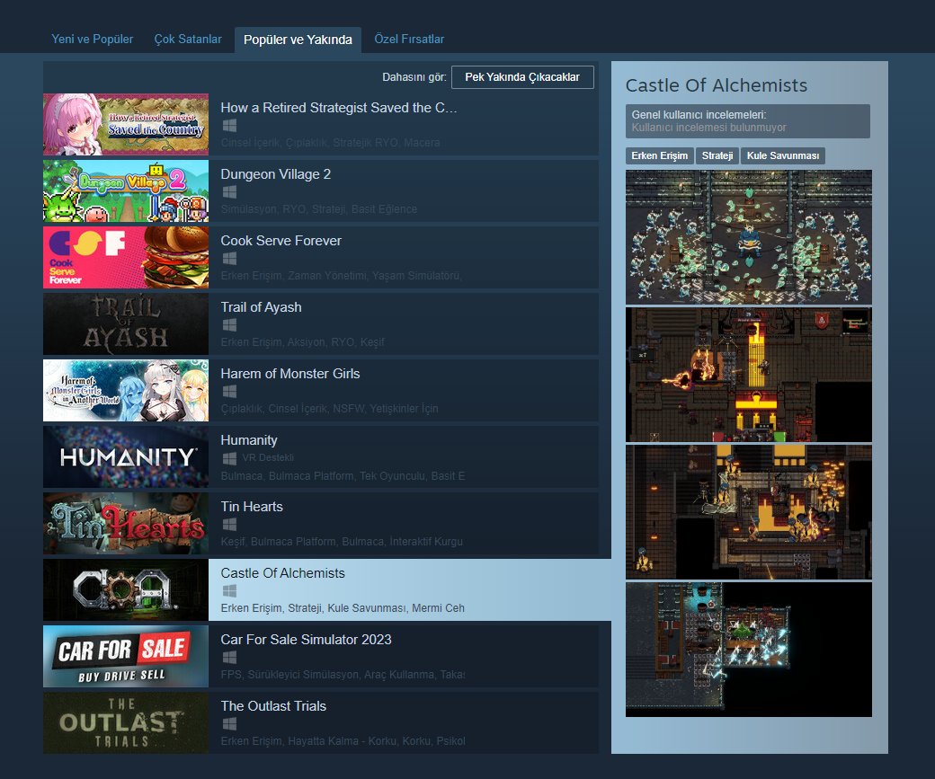The height and width of the screenshot is (779, 935).
Task: Open the Humanity capsule image
Action: pos(126,456)
